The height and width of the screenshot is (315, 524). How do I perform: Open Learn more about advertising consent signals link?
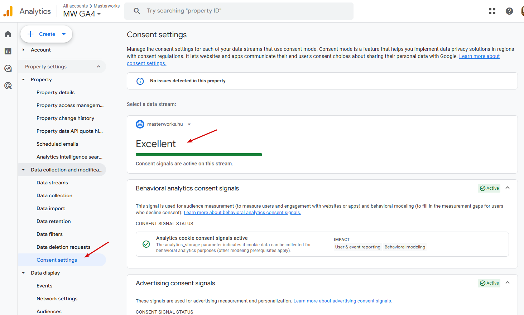point(343,301)
